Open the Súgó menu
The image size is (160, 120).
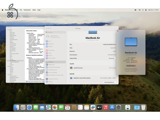[39, 10]
